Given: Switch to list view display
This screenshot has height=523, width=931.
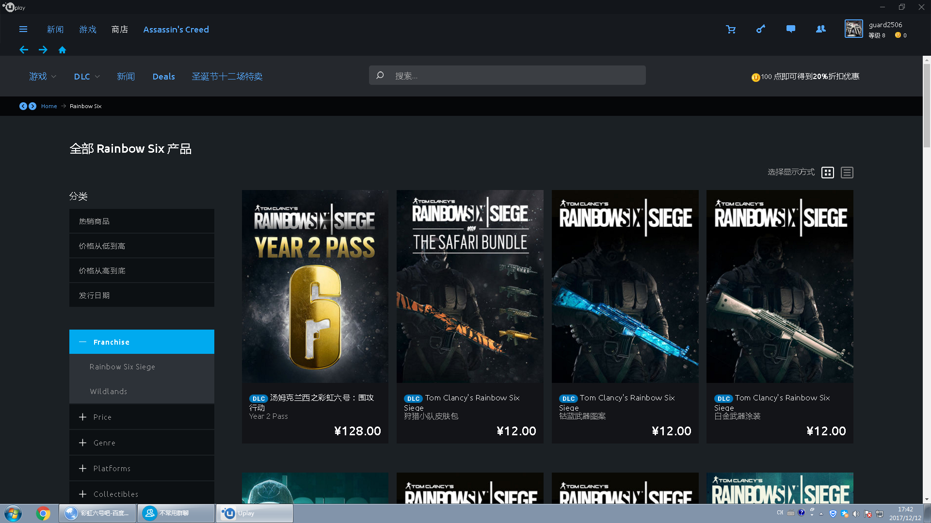Looking at the screenshot, I should (x=847, y=173).
